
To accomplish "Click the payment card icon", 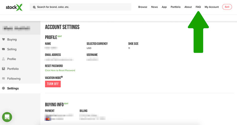I will (48, 119).
